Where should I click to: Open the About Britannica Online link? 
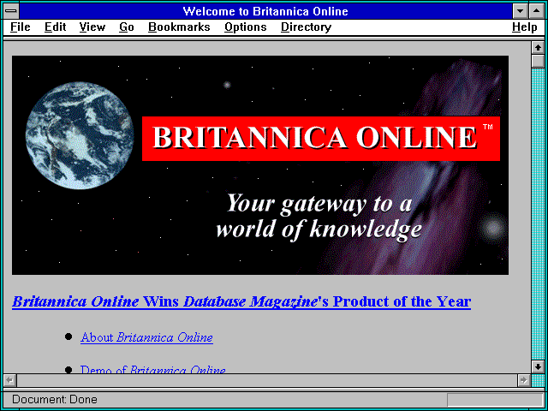[x=146, y=337]
